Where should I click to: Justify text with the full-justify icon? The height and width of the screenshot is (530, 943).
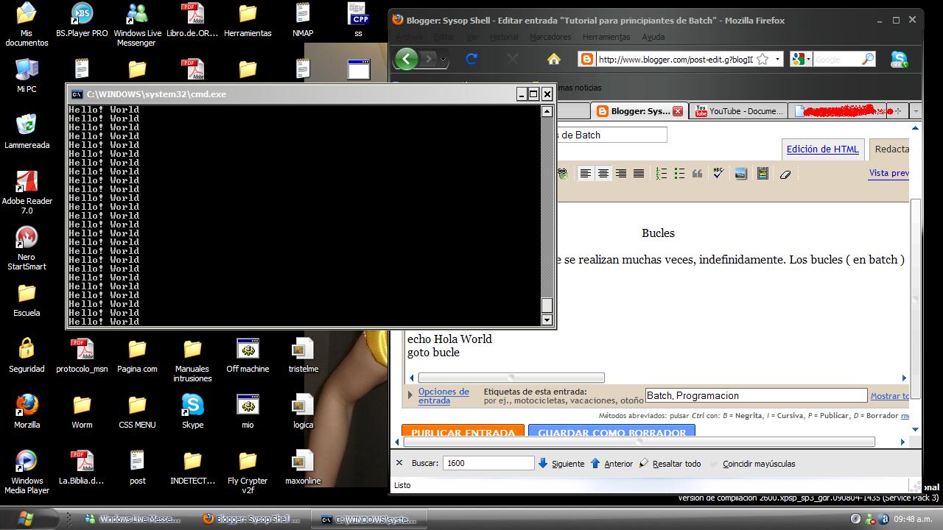point(639,174)
